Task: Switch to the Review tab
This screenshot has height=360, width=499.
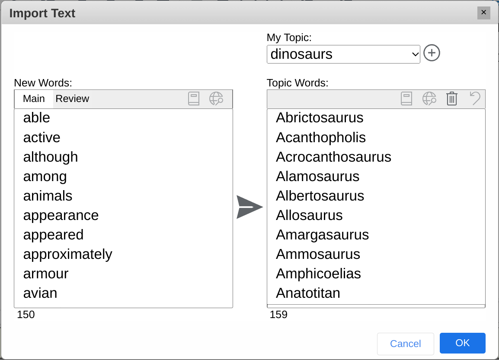Action: [72, 99]
